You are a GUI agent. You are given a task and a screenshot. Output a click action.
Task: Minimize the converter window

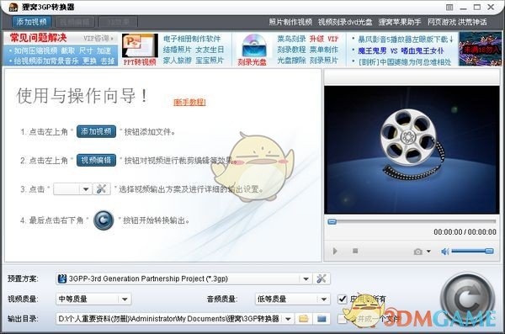click(x=464, y=8)
